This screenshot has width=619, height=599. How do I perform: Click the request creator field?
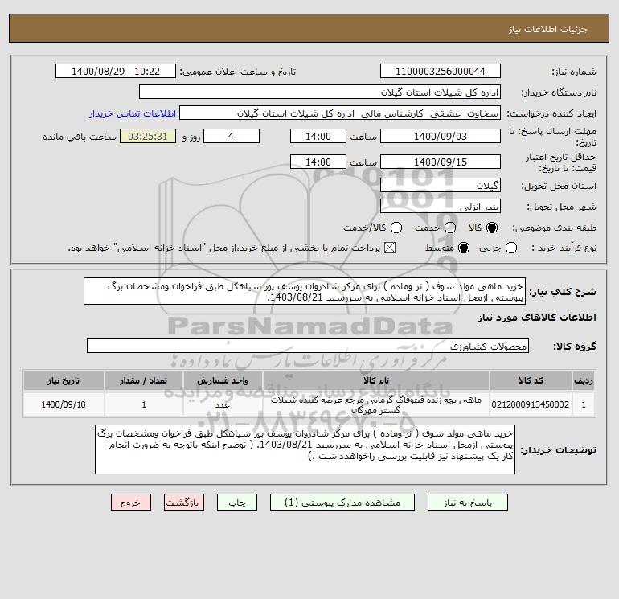click(x=340, y=113)
